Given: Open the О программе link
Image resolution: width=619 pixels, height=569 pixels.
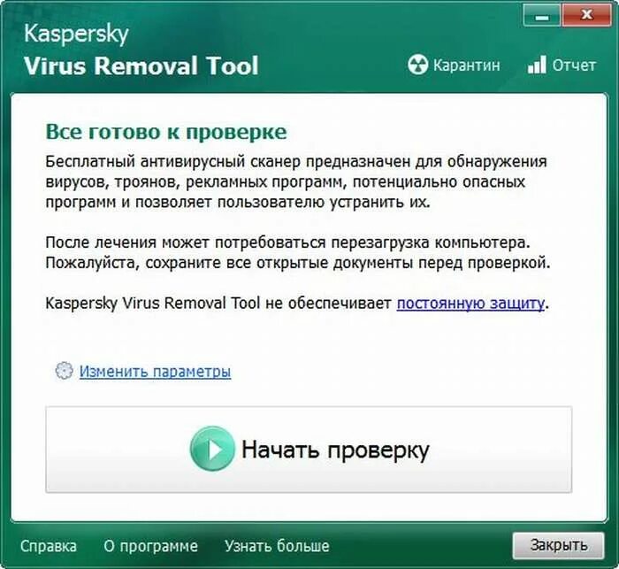Looking at the screenshot, I should point(151,546).
